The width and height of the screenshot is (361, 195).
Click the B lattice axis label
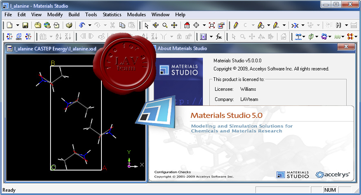(x=53, y=63)
